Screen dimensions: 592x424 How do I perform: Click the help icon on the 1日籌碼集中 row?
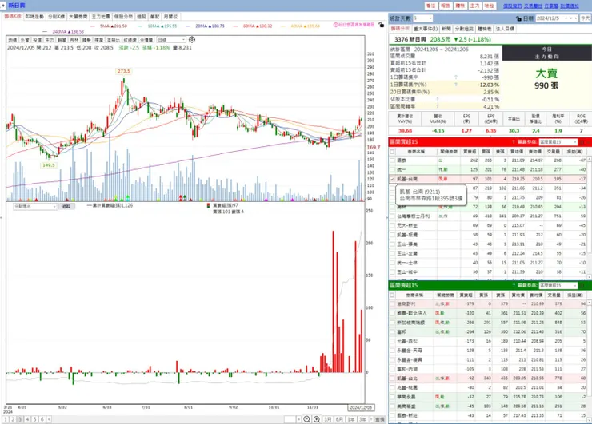(456, 77)
